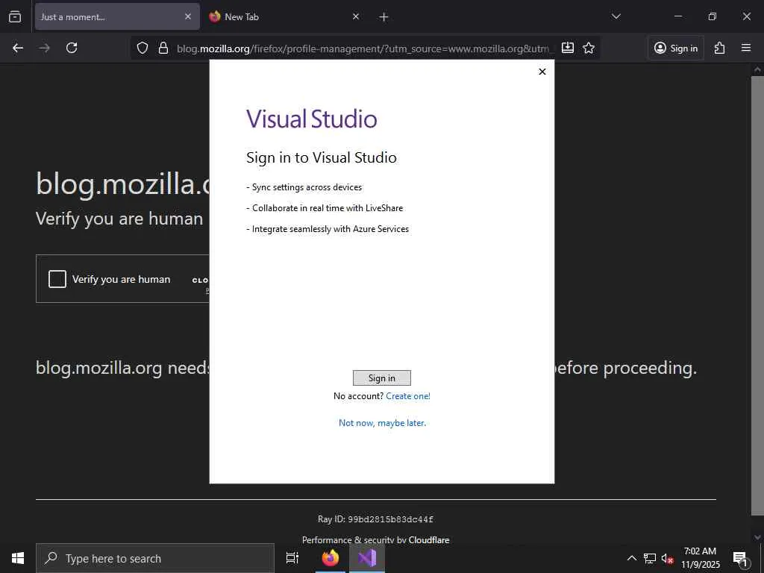Close the Visual Studio sign-in dialog
764x573 pixels.
pos(542,72)
